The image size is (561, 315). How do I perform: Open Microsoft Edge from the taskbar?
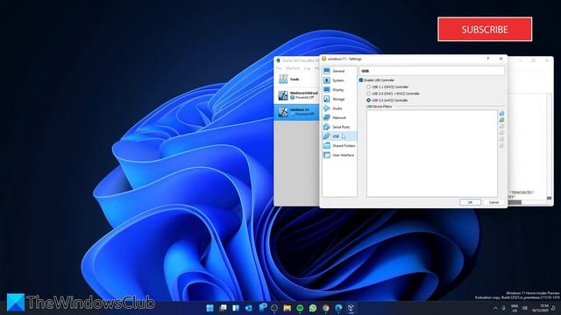pyautogui.click(x=338, y=308)
